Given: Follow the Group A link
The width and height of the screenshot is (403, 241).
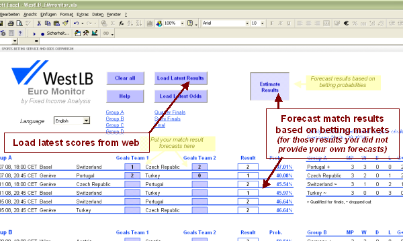Looking at the screenshot, I should point(115,112).
